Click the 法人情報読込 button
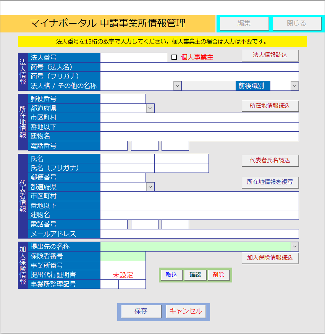The height and width of the screenshot is (334, 325). [x=270, y=55]
